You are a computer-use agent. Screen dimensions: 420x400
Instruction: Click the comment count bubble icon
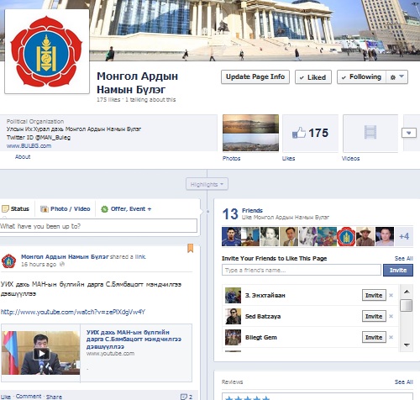(184, 397)
